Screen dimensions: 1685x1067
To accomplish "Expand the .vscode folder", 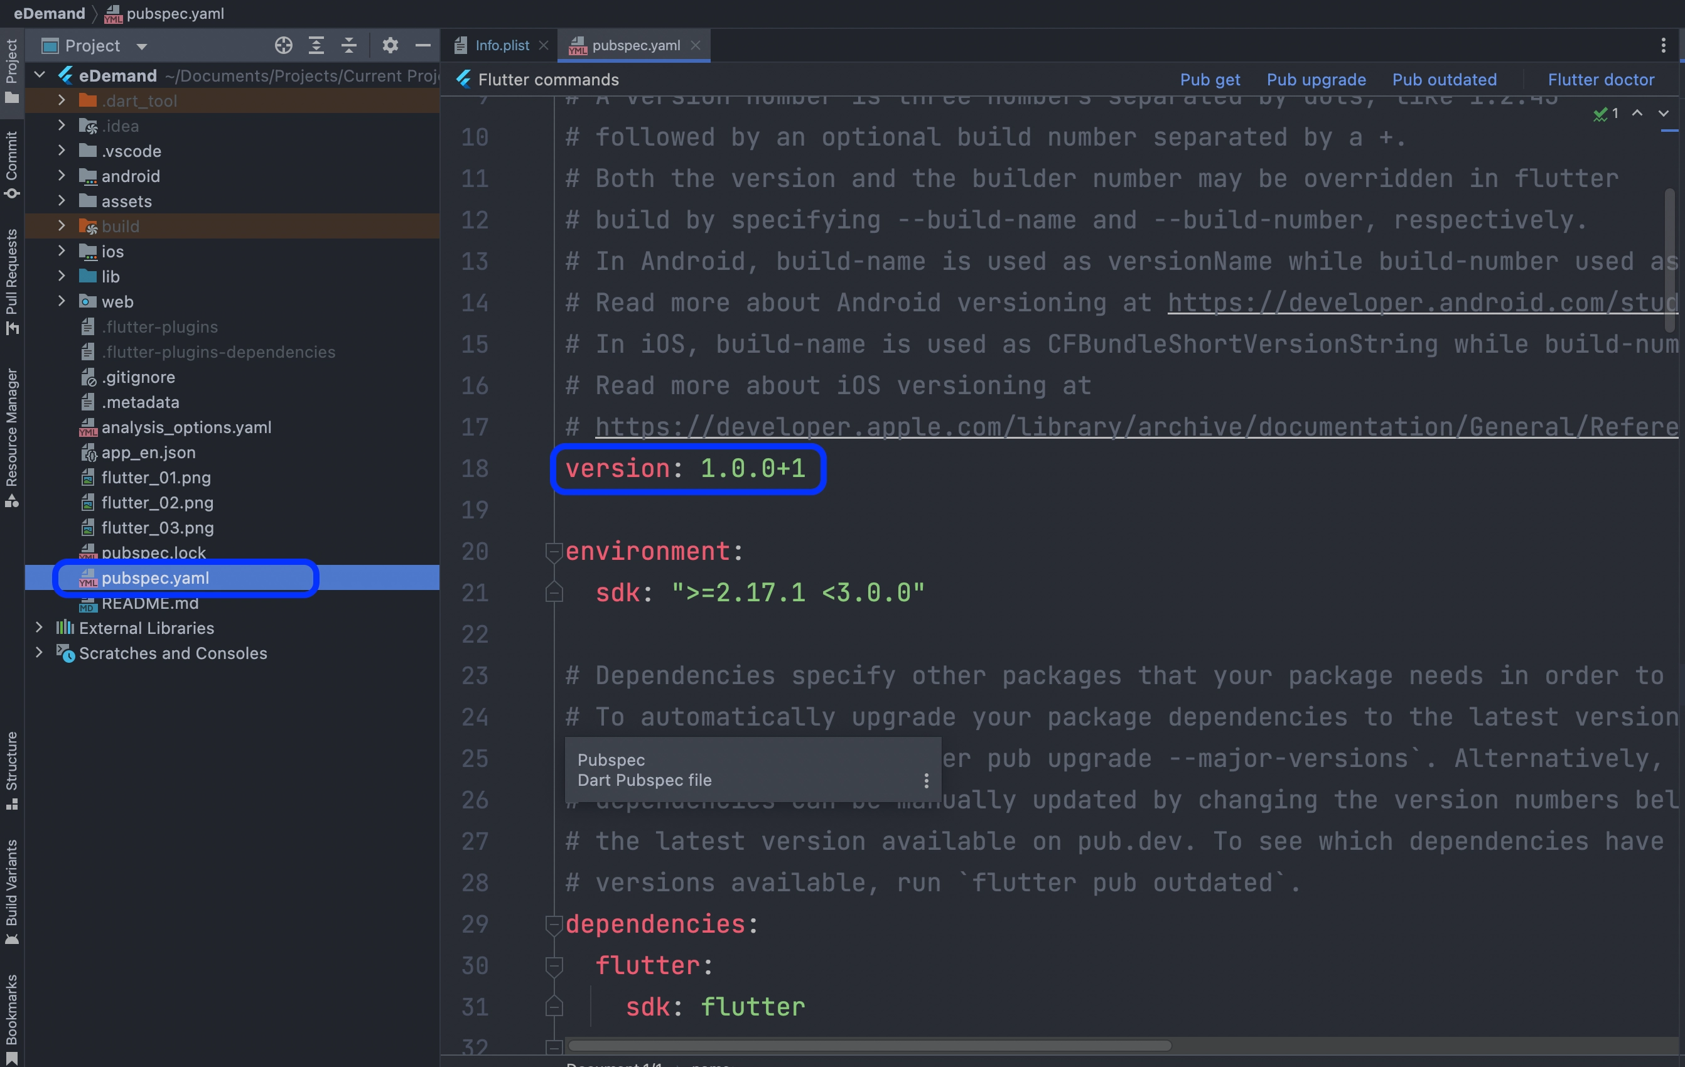I will [x=62, y=151].
